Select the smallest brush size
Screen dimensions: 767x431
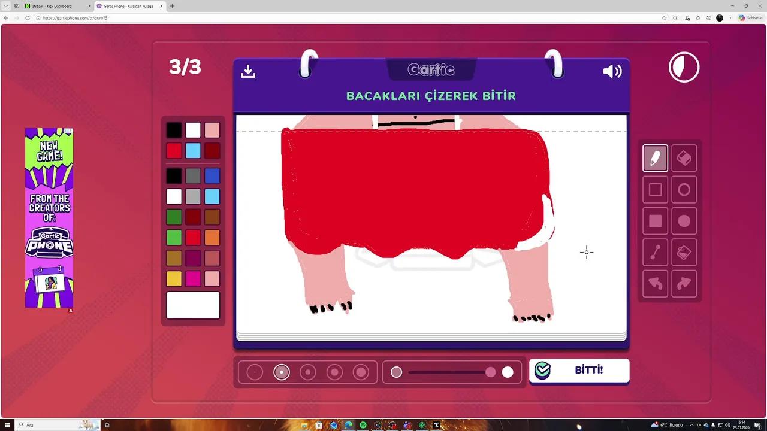tap(255, 372)
